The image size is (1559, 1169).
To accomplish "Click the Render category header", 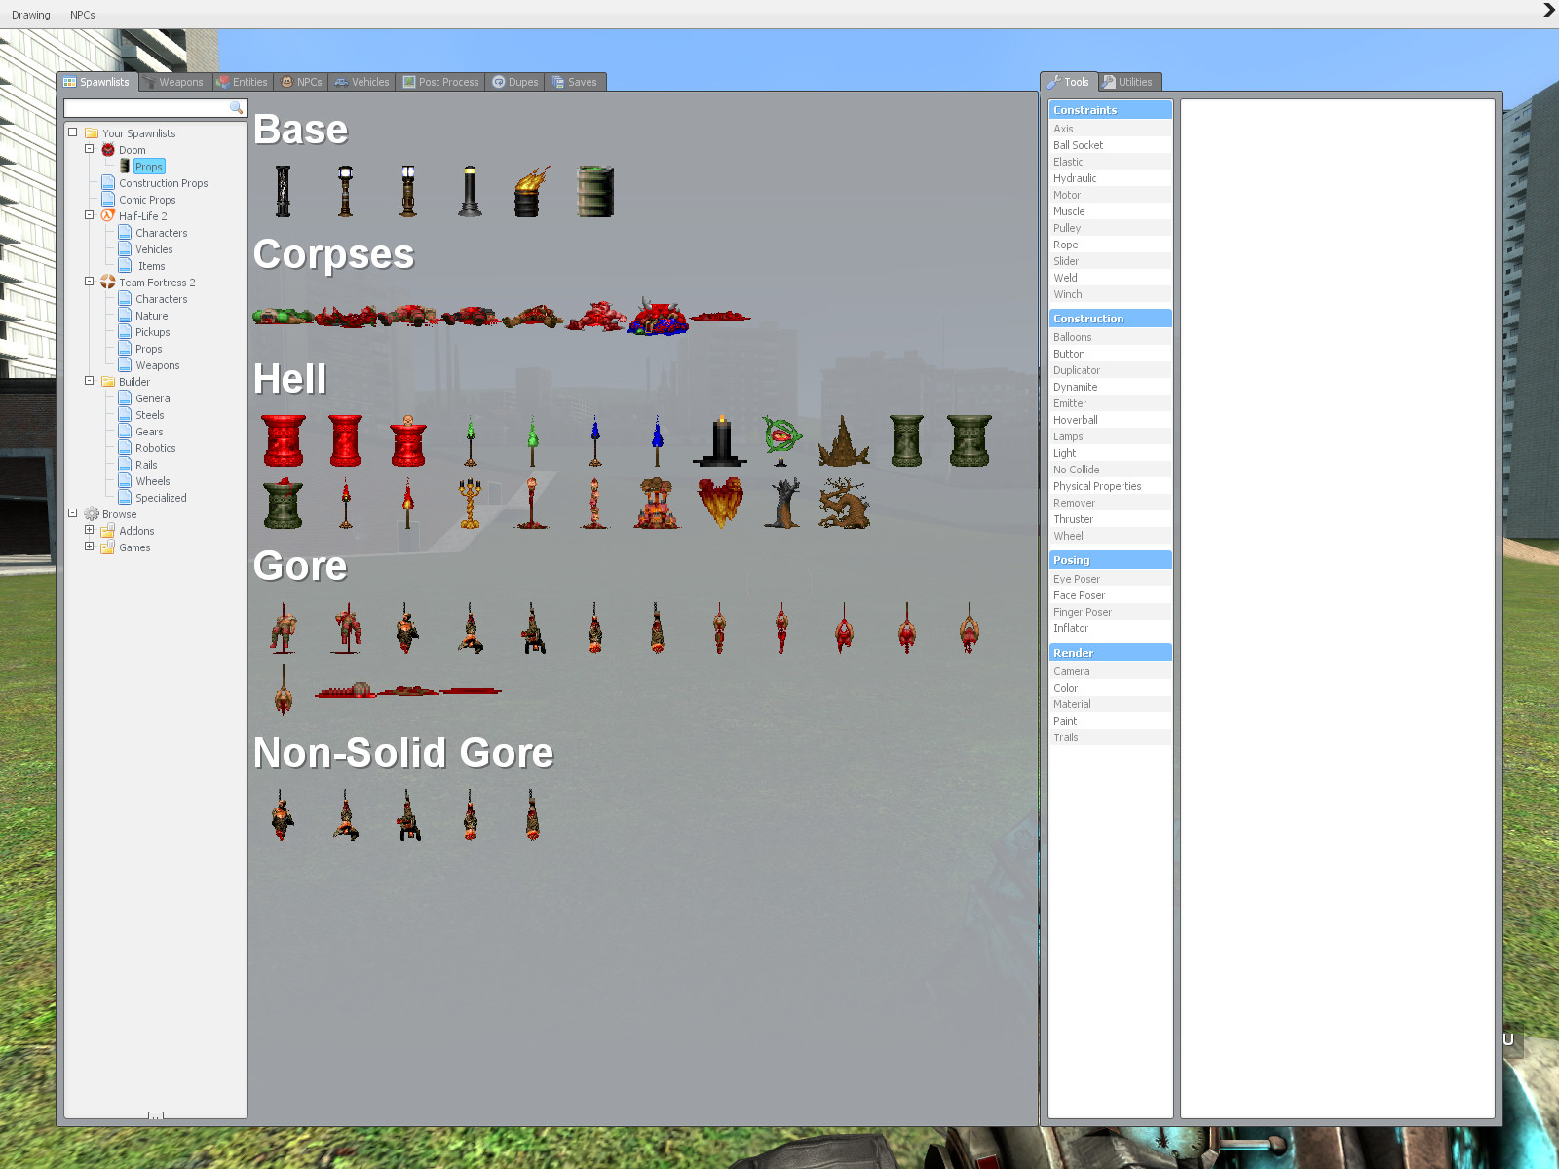I will tap(1110, 653).
